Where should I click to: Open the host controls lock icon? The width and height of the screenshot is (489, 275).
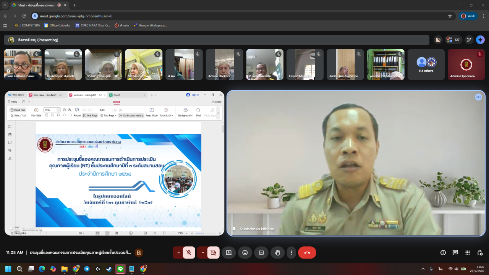[480, 252]
